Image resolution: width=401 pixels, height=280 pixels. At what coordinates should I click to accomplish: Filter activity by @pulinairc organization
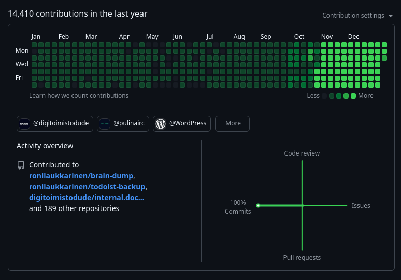(123, 123)
